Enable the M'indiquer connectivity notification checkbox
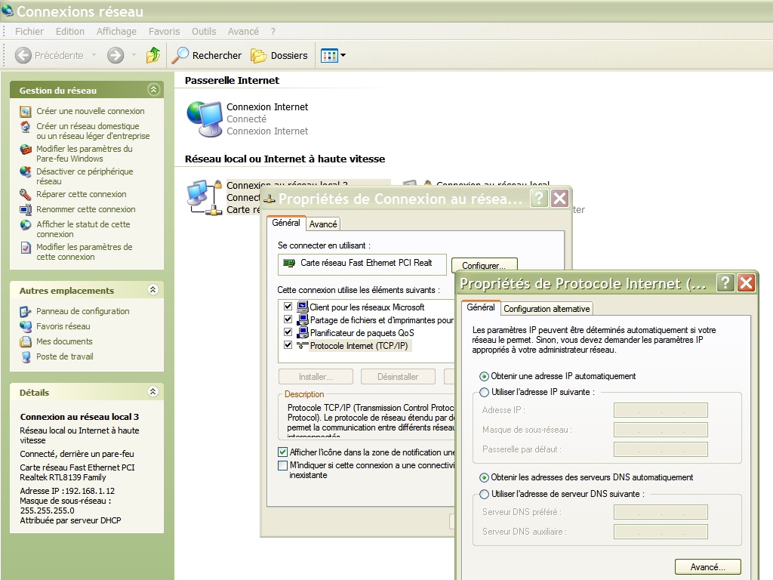 (283, 465)
